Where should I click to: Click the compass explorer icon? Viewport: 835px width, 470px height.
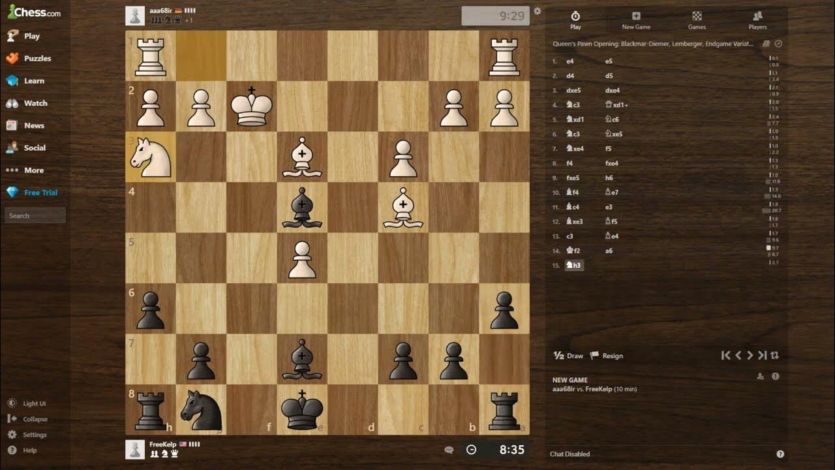click(x=778, y=44)
